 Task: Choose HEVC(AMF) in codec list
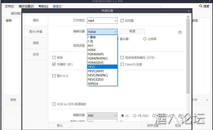click(102, 71)
